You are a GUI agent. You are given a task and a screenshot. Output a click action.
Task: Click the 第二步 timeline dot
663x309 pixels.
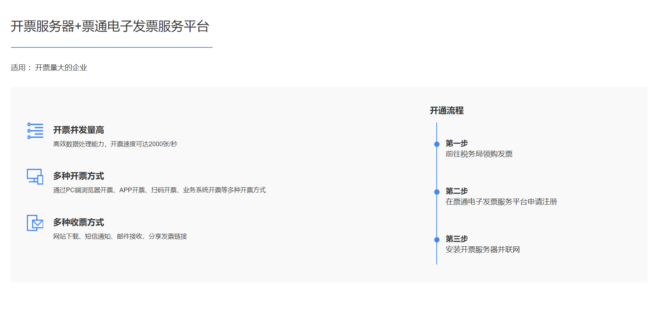coord(437,192)
